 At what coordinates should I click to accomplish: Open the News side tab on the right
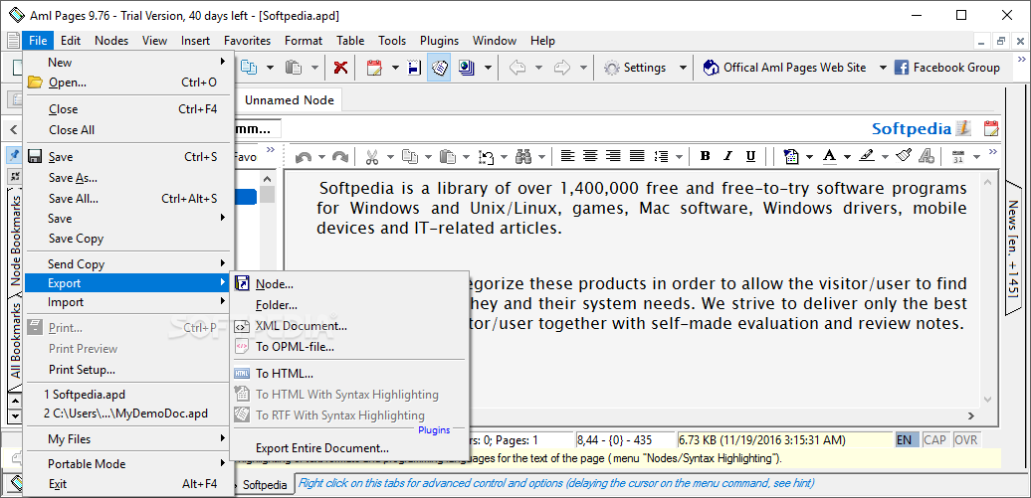[1013, 249]
